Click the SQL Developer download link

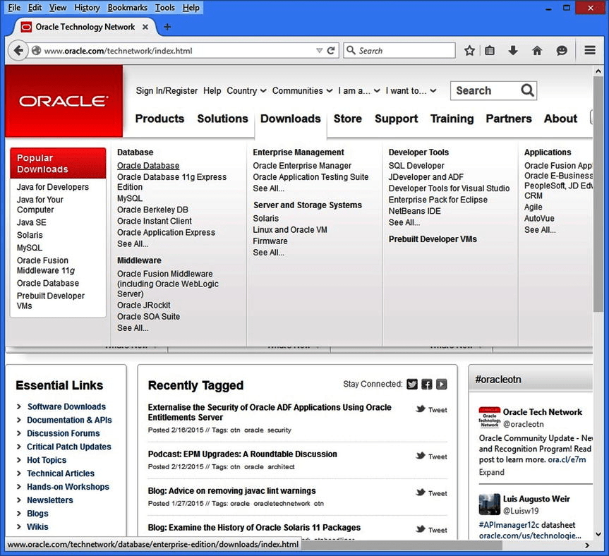pyautogui.click(x=416, y=166)
